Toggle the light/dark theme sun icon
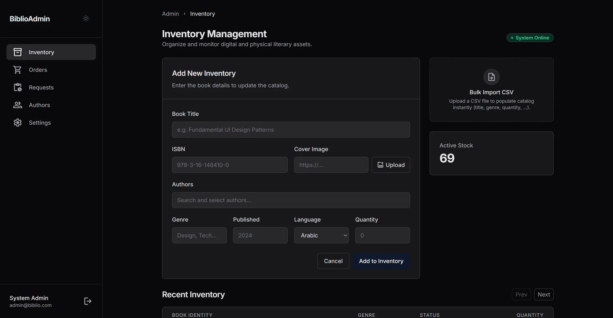 [86, 18]
